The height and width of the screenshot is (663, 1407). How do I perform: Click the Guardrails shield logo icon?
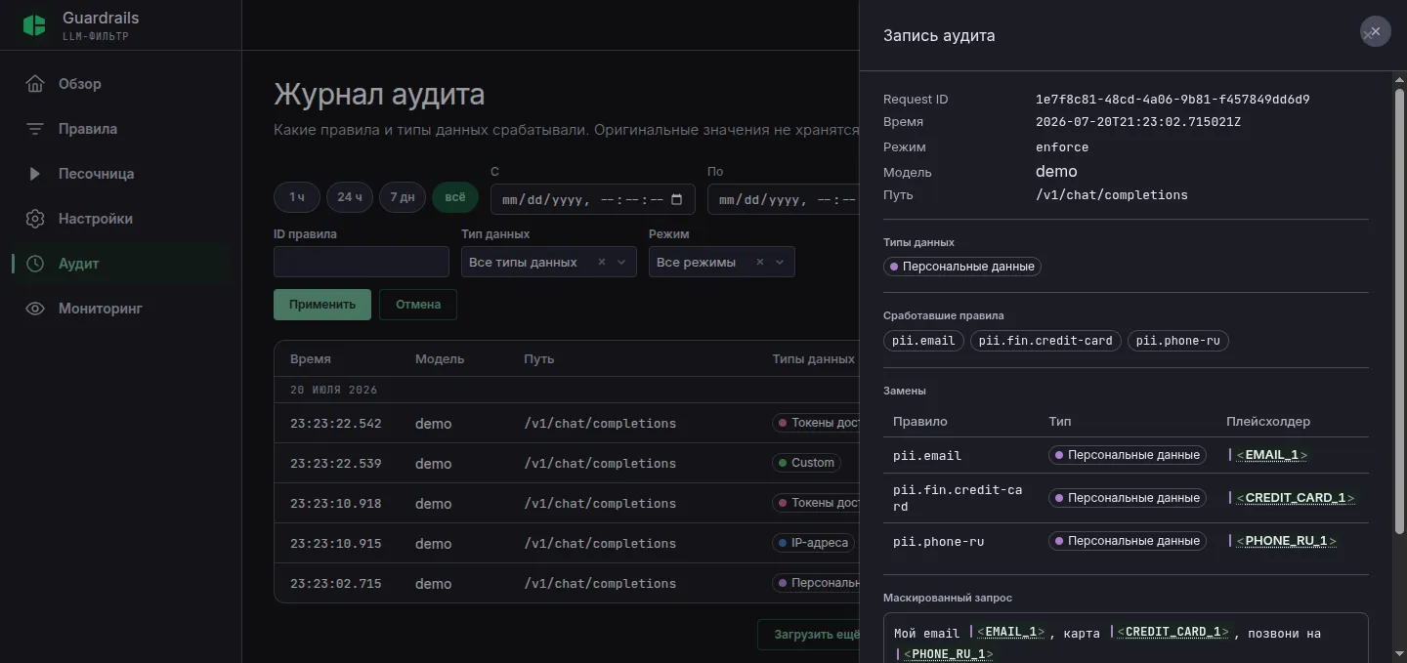tap(34, 25)
